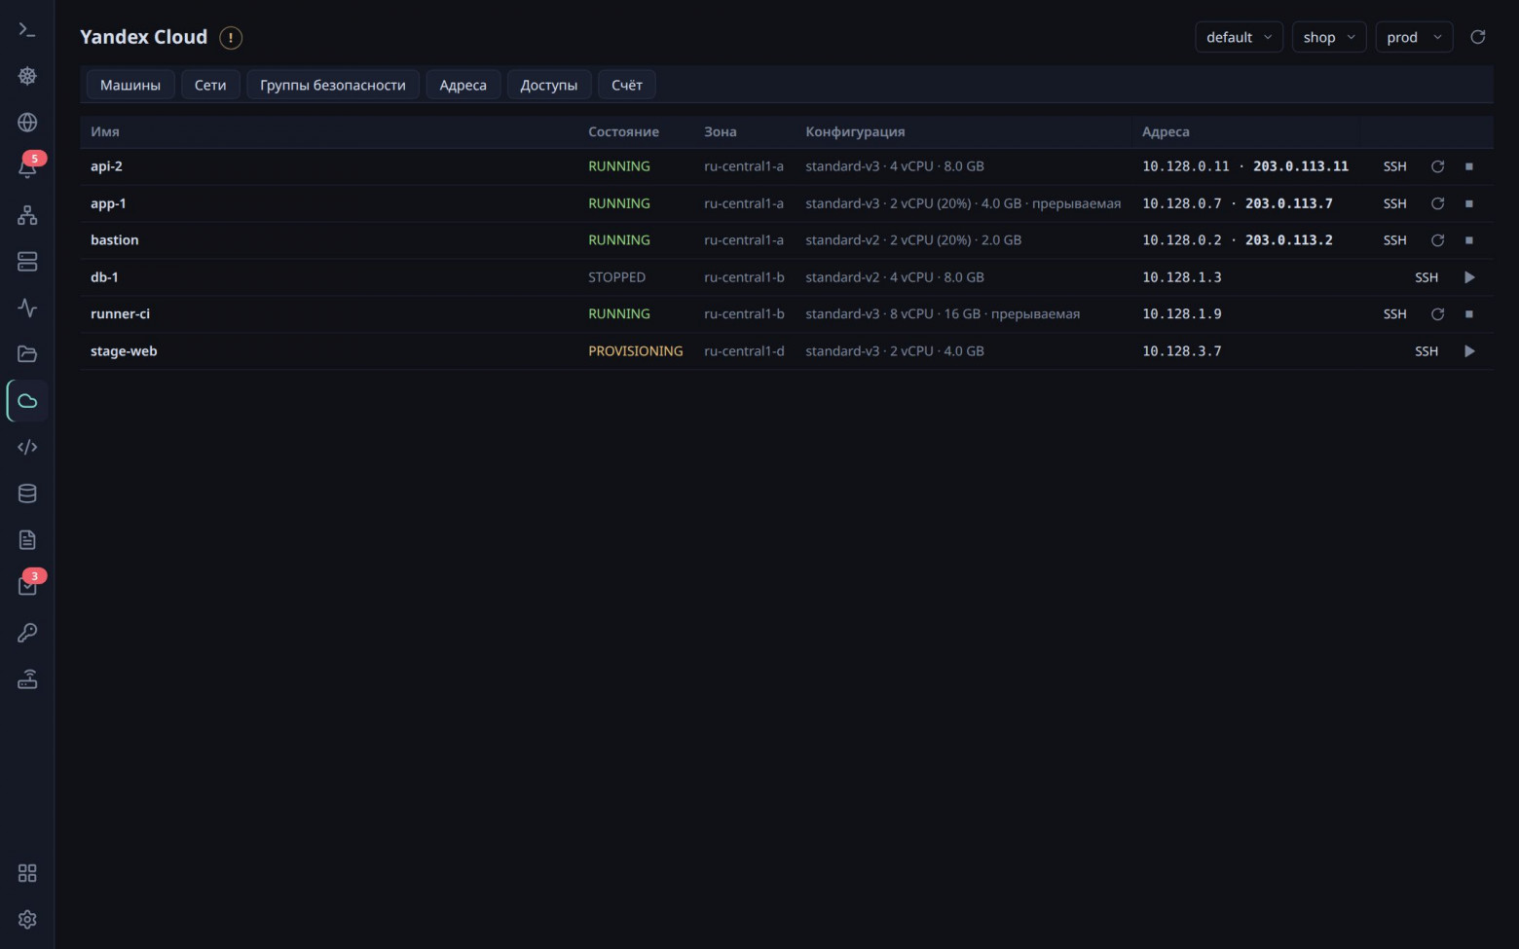Expand the default dropdown
Screen dimensions: 1519x949
pyautogui.click(x=1239, y=37)
